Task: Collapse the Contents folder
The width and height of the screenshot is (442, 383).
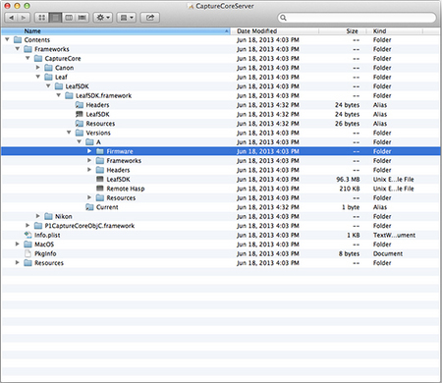Action: (x=7, y=39)
